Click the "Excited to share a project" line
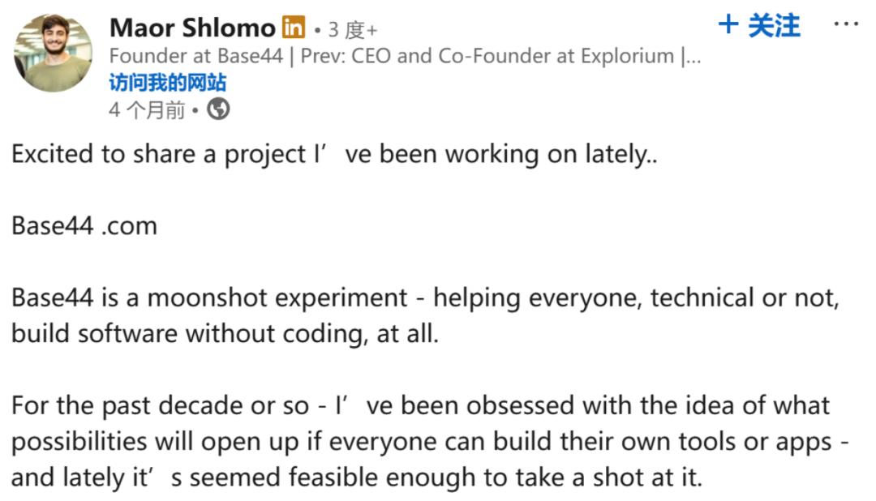This screenshot has width=876, height=501. (x=334, y=154)
